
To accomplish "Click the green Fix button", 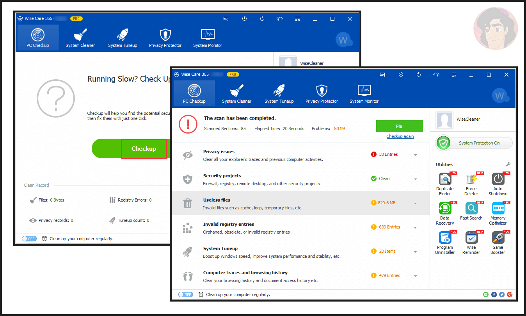I will [399, 126].
